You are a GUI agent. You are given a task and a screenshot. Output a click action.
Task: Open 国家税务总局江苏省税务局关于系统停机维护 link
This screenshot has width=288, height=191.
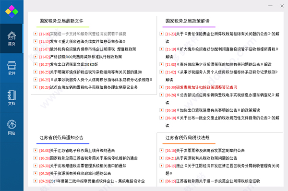pyautogui.click(x=88, y=158)
